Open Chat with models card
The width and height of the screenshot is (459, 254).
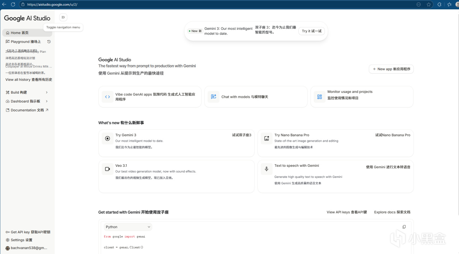[256, 97]
